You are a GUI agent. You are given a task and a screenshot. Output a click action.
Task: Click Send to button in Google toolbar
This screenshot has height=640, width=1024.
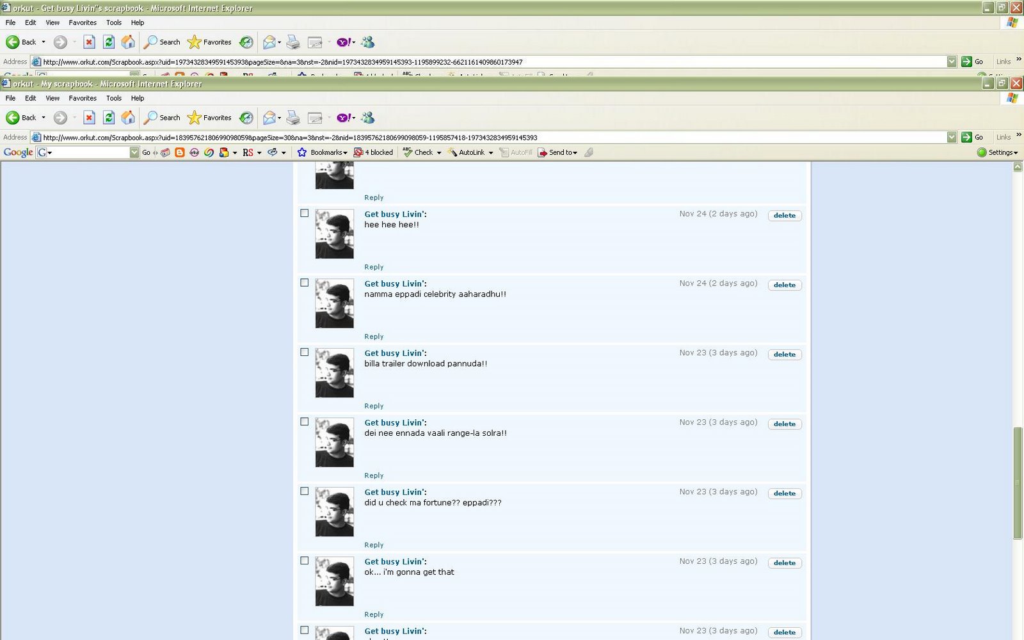557,152
